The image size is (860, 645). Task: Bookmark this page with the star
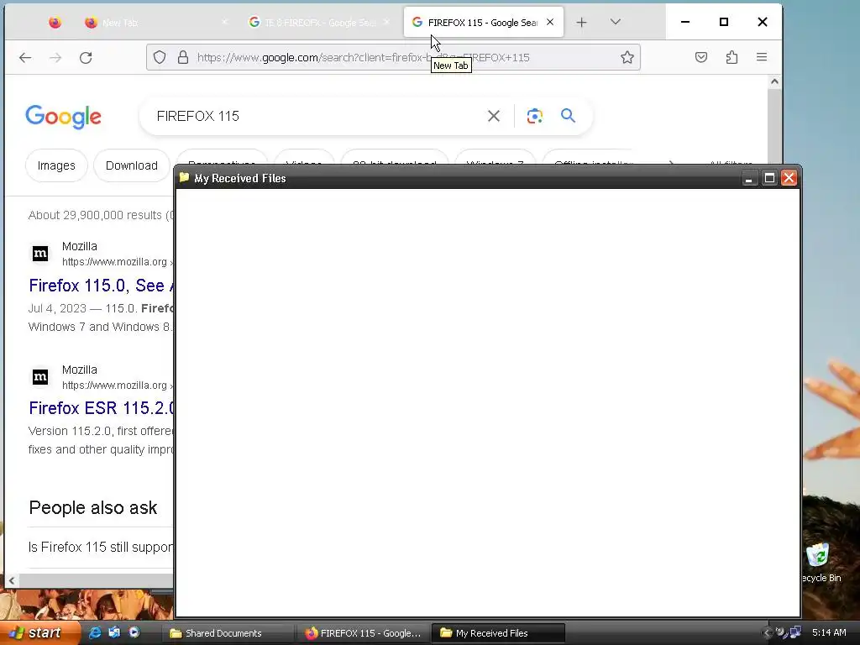[627, 57]
